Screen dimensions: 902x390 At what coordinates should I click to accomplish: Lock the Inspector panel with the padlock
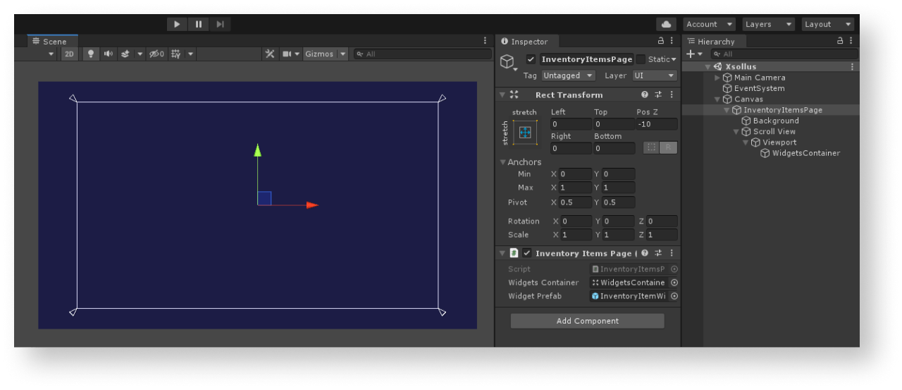point(660,42)
